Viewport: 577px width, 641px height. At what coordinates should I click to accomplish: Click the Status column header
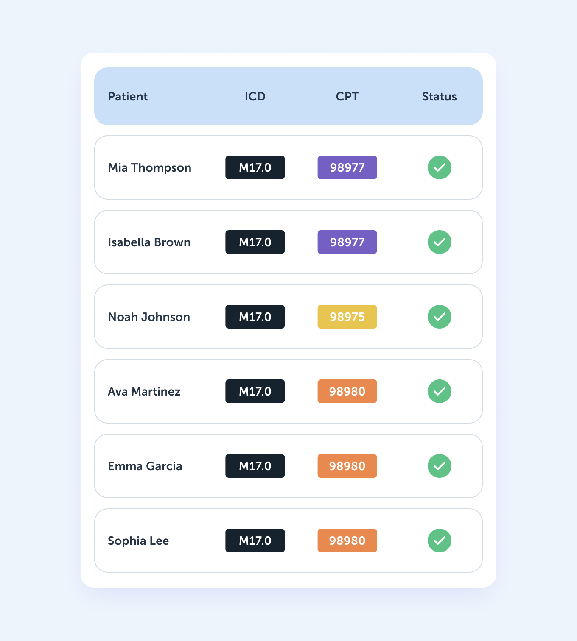click(439, 97)
